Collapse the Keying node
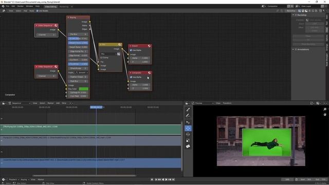329x185 pixels. coord(68,17)
